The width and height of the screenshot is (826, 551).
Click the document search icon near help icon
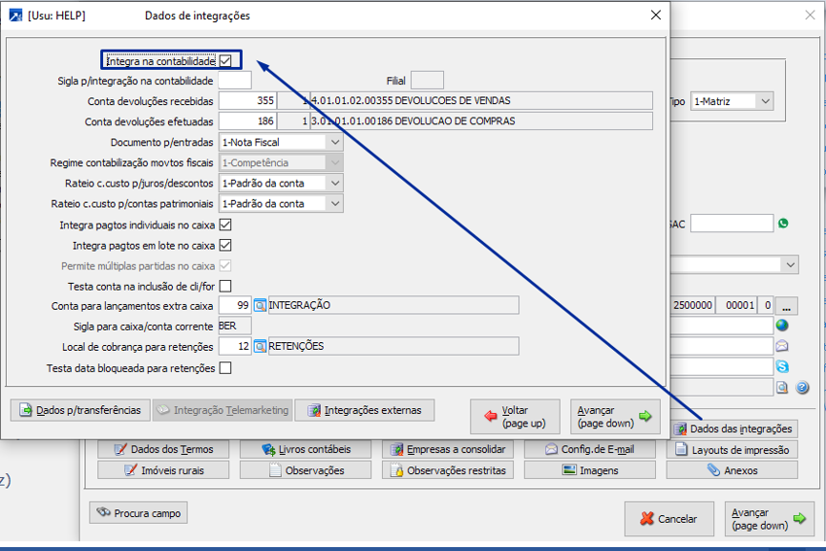tap(782, 388)
